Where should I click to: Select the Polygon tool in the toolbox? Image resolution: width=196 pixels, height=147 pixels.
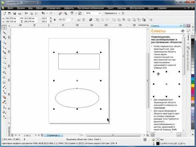pyautogui.click(x=4, y=67)
